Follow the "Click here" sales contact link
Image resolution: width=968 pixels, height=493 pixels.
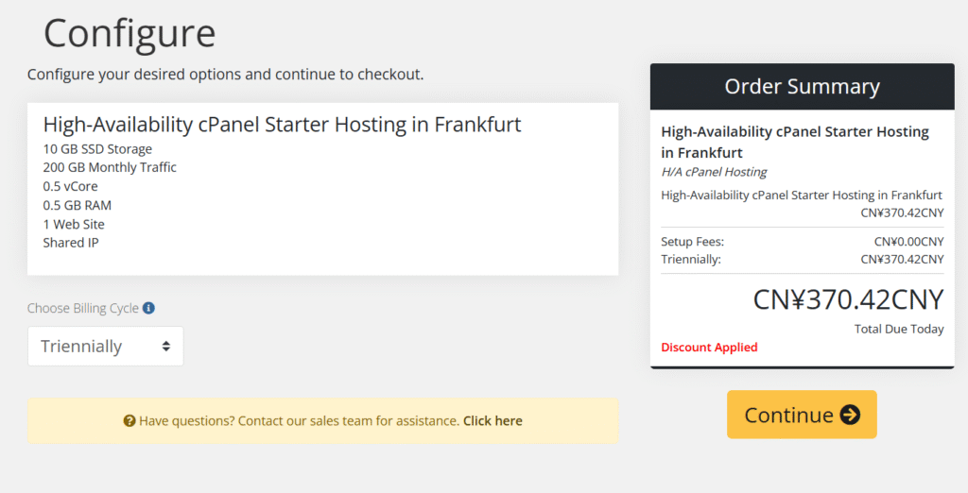(493, 421)
